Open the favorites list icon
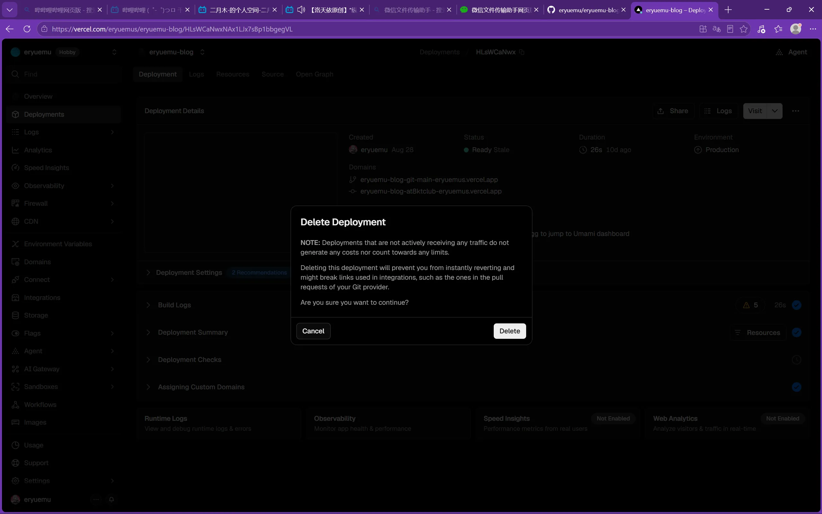 pyautogui.click(x=778, y=29)
